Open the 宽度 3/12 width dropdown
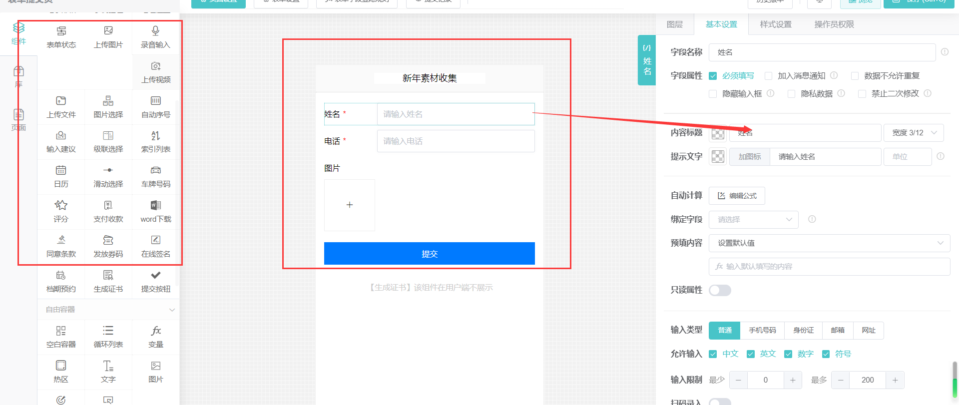The image size is (959, 405). pyautogui.click(x=913, y=133)
